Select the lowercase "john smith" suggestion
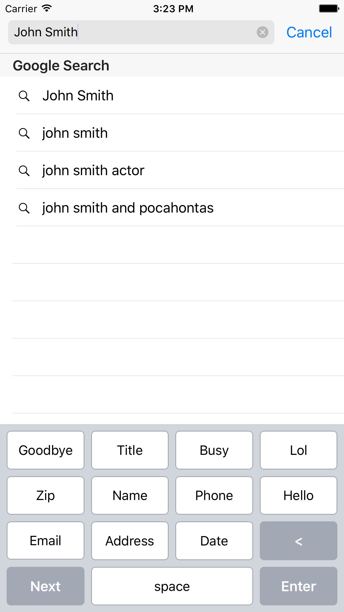 (x=75, y=133)
